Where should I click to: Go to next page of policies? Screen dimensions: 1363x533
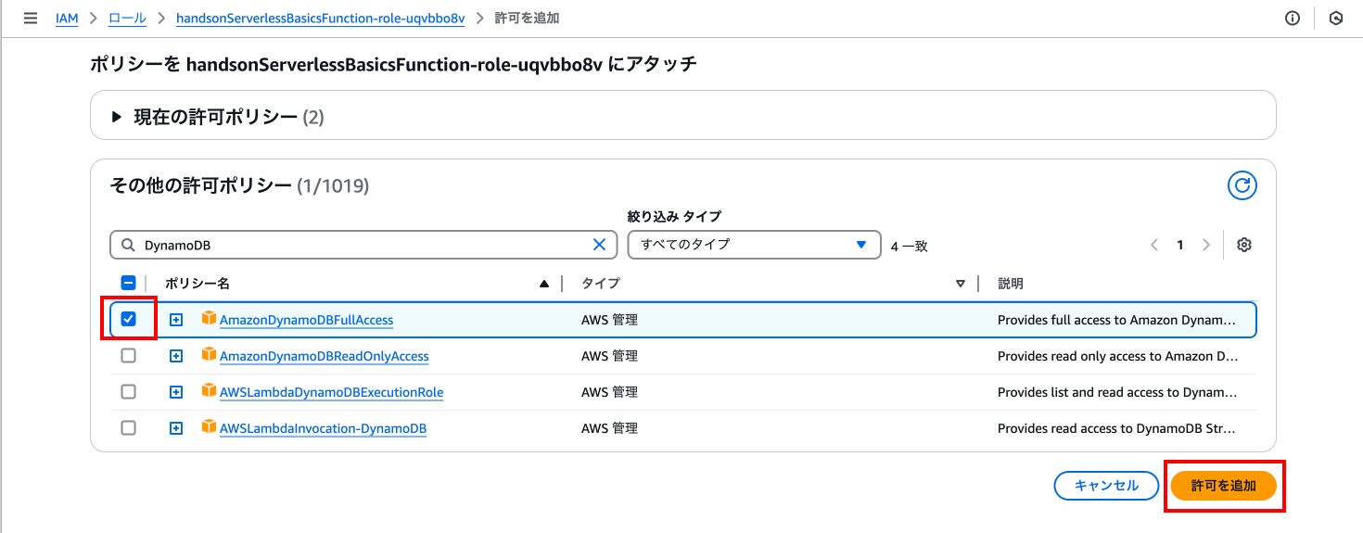pyautogui.click(x=1206, y=245)
